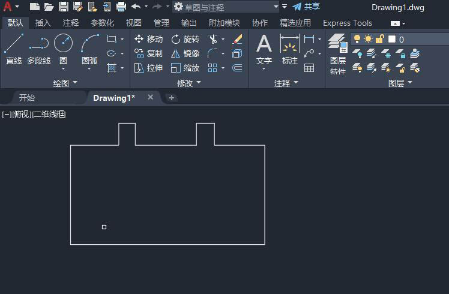Viewport: 449px width, 294px height.
Task: Expand the 绘图 panel options
Action: click(65, 83)
